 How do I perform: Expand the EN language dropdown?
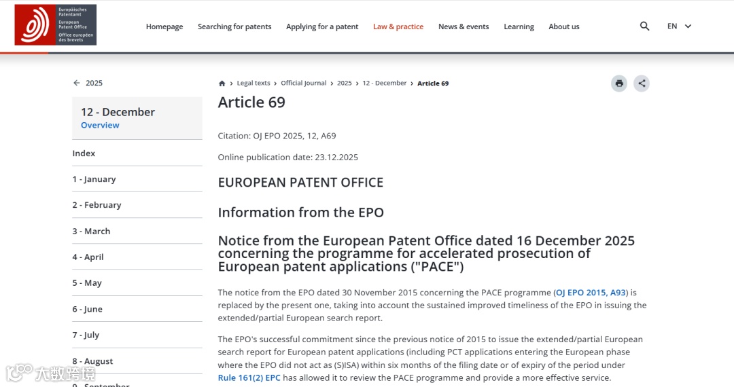[x=679, y=26]
